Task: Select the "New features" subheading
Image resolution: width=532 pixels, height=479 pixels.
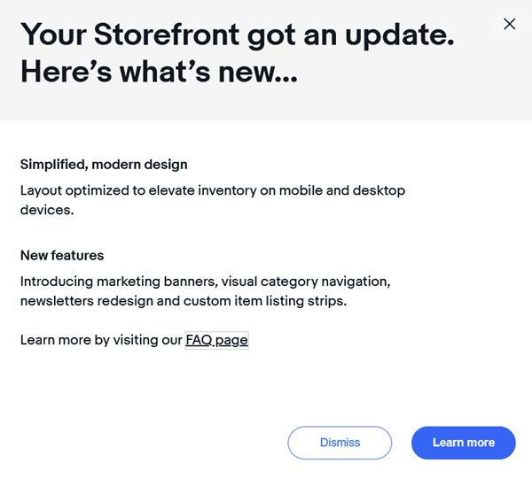Action: [x=62, y=255]
